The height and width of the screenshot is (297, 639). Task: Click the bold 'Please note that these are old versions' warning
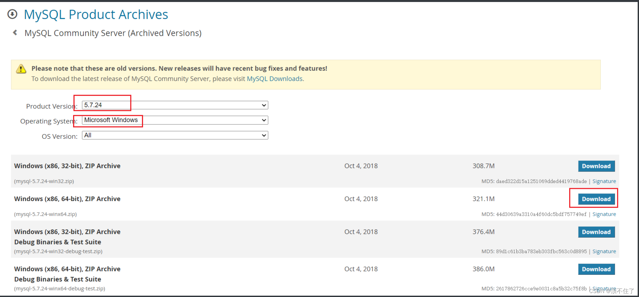tap(179, 68)
